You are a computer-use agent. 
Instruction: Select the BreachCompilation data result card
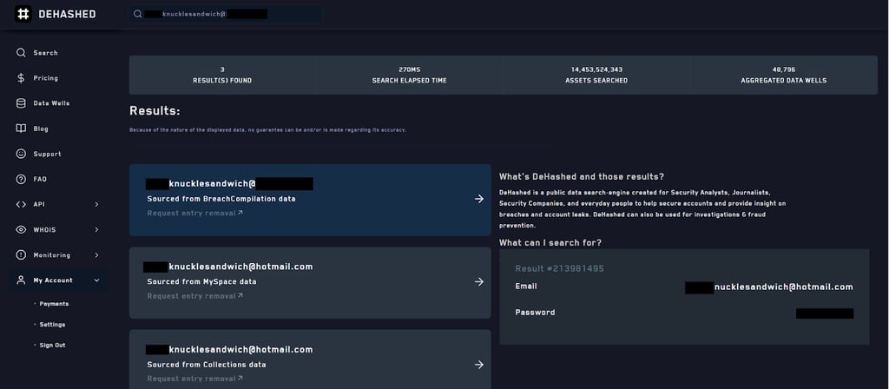point(310,200)
